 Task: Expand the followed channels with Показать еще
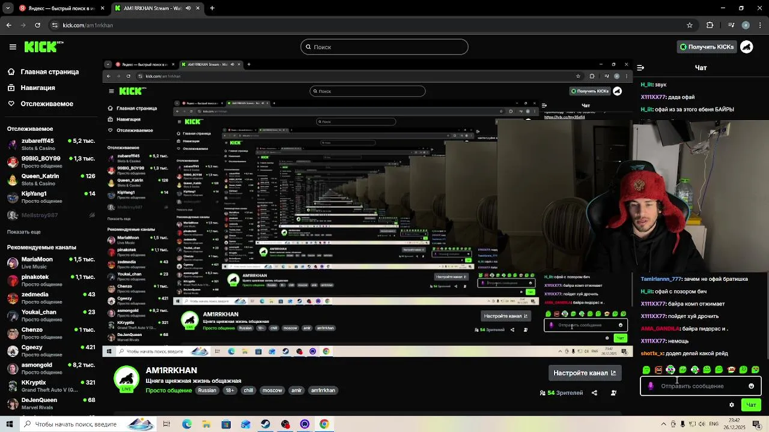[x=24, y=232]
